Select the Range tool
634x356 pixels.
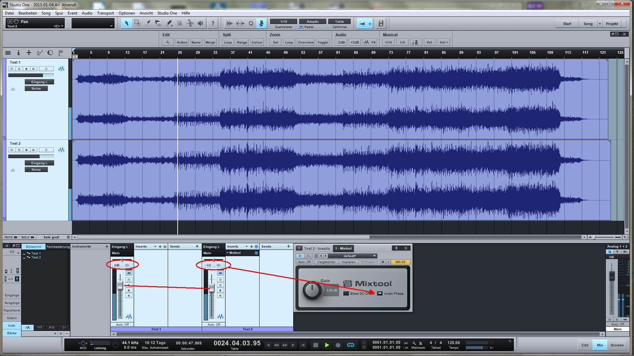(x=137, y=23)
